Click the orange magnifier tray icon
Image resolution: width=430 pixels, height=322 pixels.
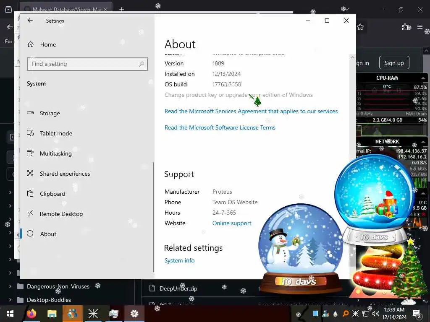[x=346, y=314]
